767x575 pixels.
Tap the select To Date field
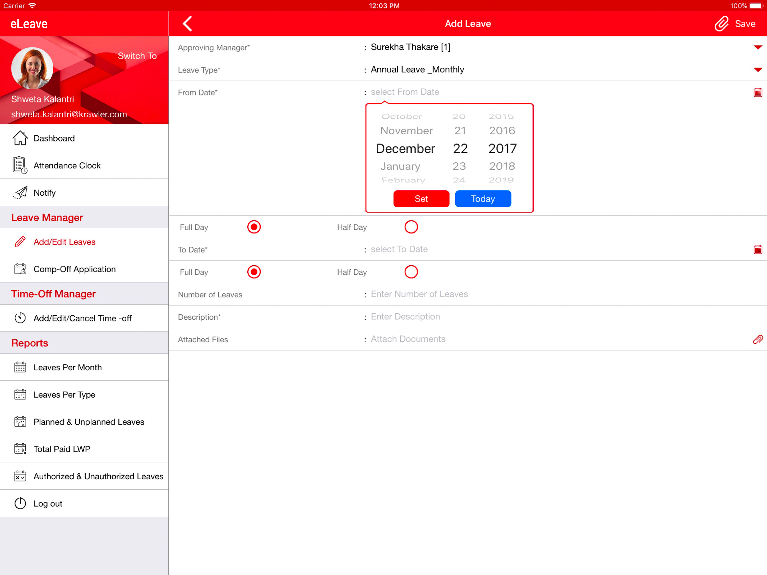[x=399, y=249]
